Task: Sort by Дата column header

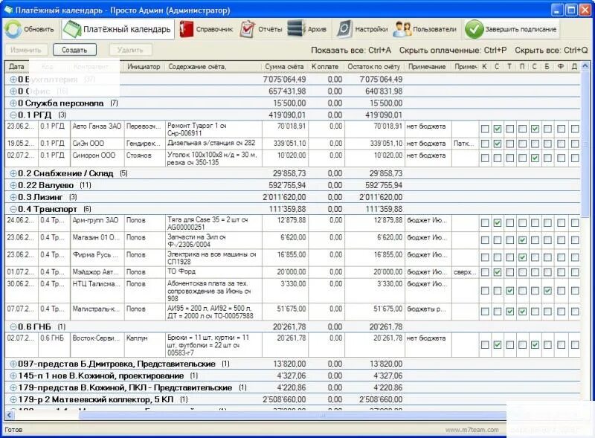Action: click(x=17, y=67)
